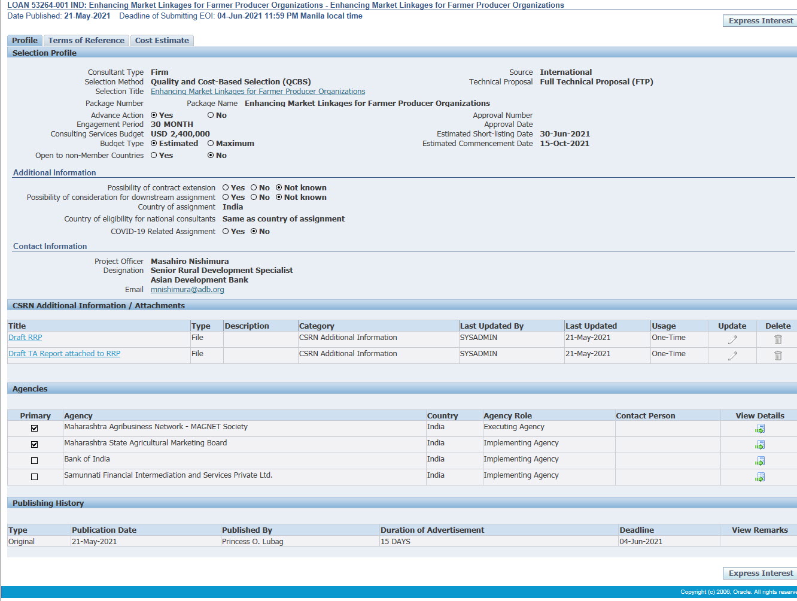Select No for COVID-19 Related Assignment
This screenshot has width=797, height=601.
click(254, 231)
